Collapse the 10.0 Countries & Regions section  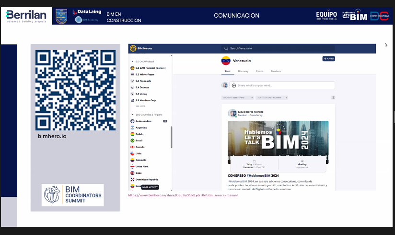(x=132, y=115)
